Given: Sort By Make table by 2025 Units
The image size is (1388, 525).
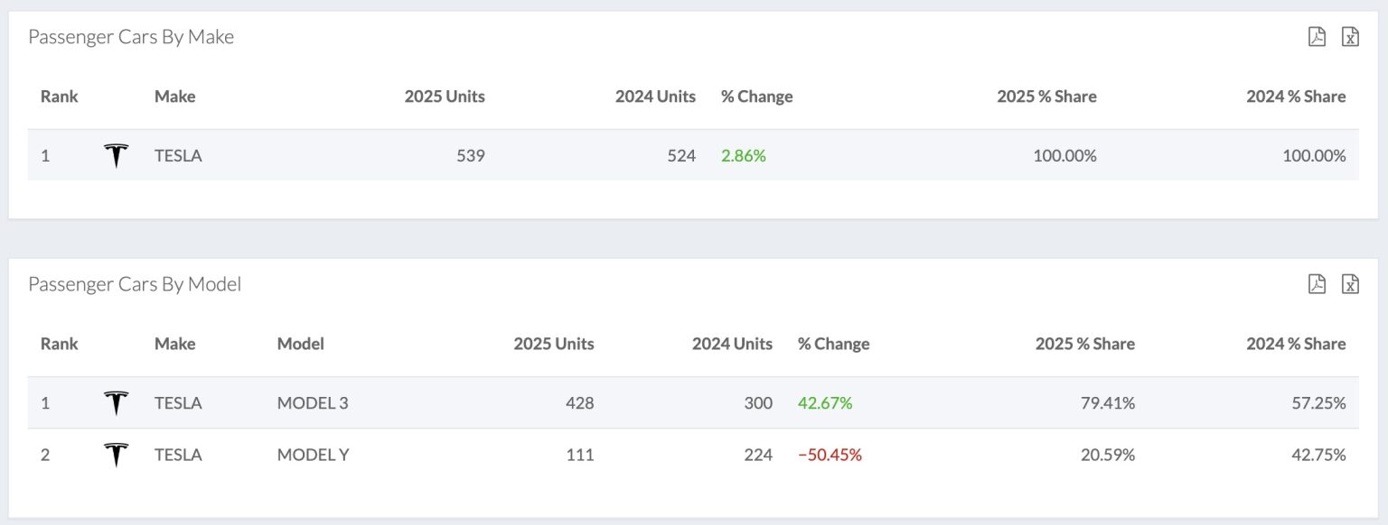Looking at the screenshot, I should click(445, 97).
